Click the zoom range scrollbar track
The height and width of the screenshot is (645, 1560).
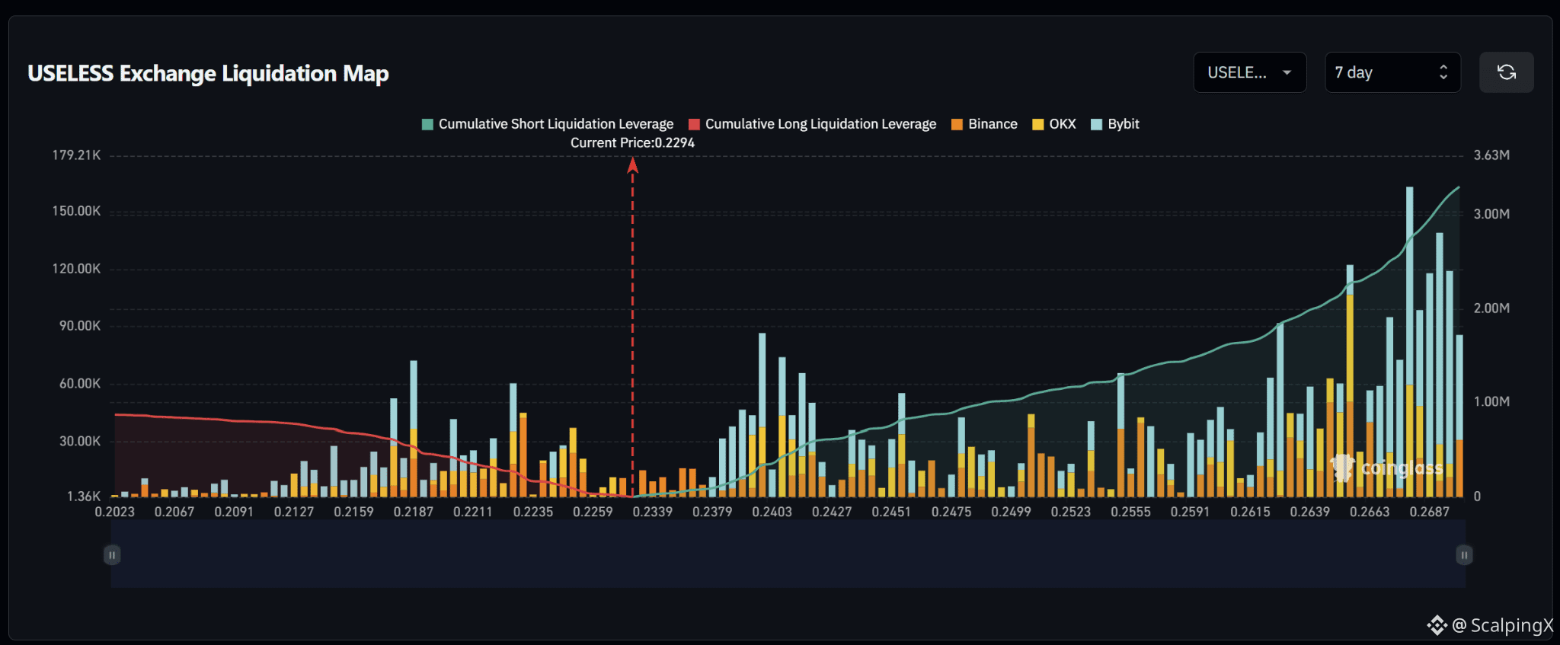coord(788,554)
